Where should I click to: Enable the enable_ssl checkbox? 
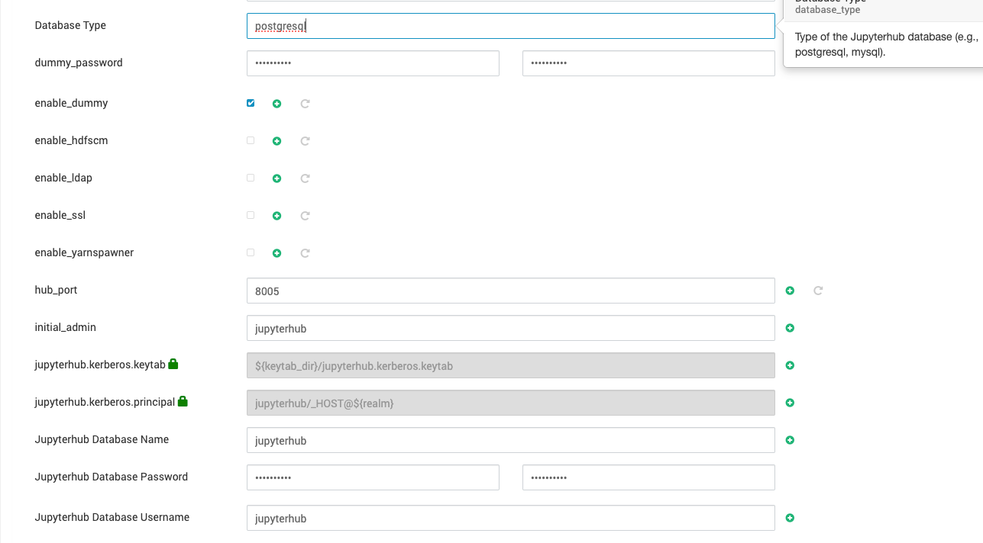(251, 215)
